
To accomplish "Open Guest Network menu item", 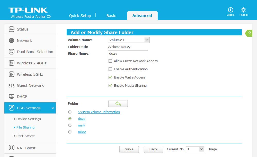I will click(x=30, y=85).
